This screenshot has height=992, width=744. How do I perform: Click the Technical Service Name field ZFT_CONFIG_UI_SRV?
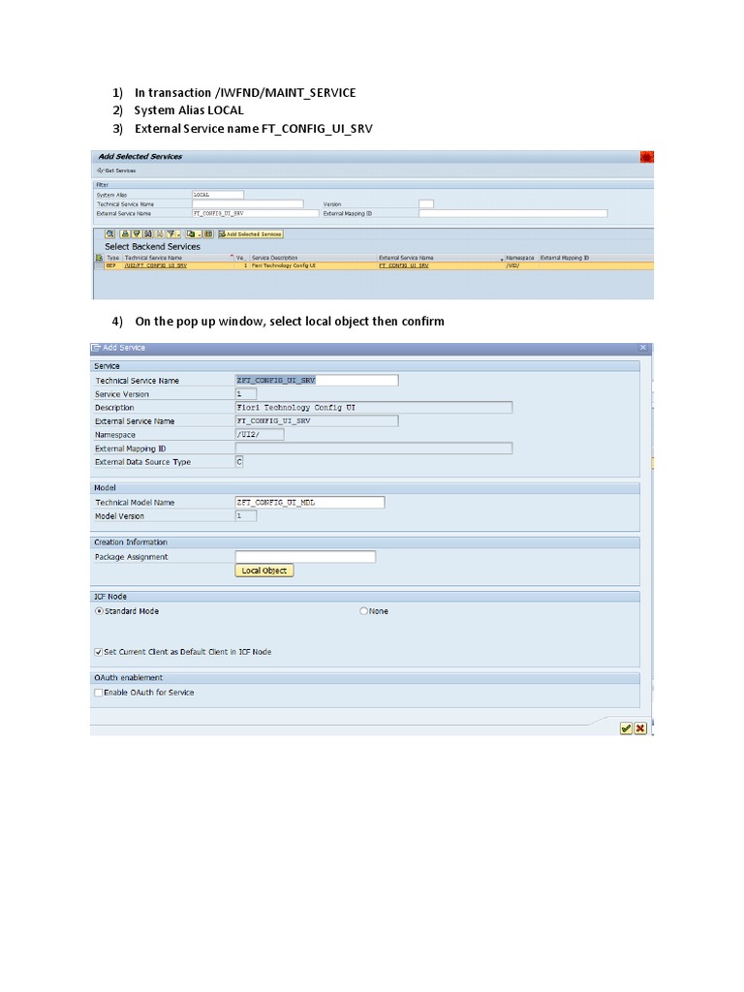317,380
